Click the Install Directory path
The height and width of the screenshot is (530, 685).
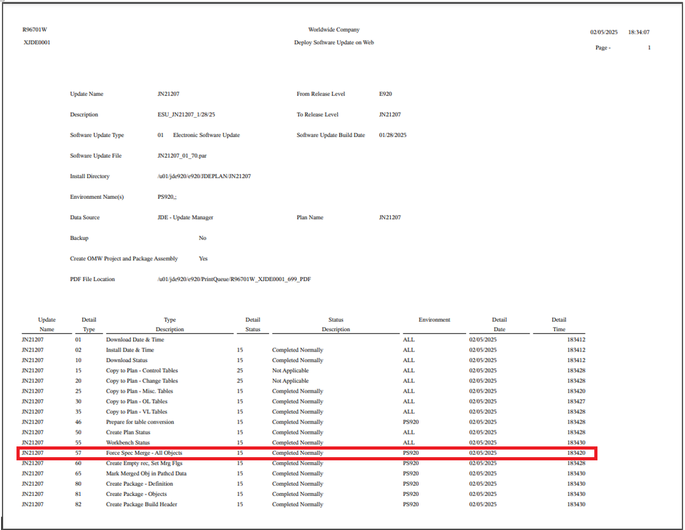pyautogui.click(x=203, y=176)
